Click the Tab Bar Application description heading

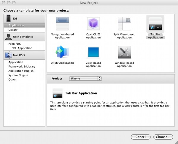(81, 93)
